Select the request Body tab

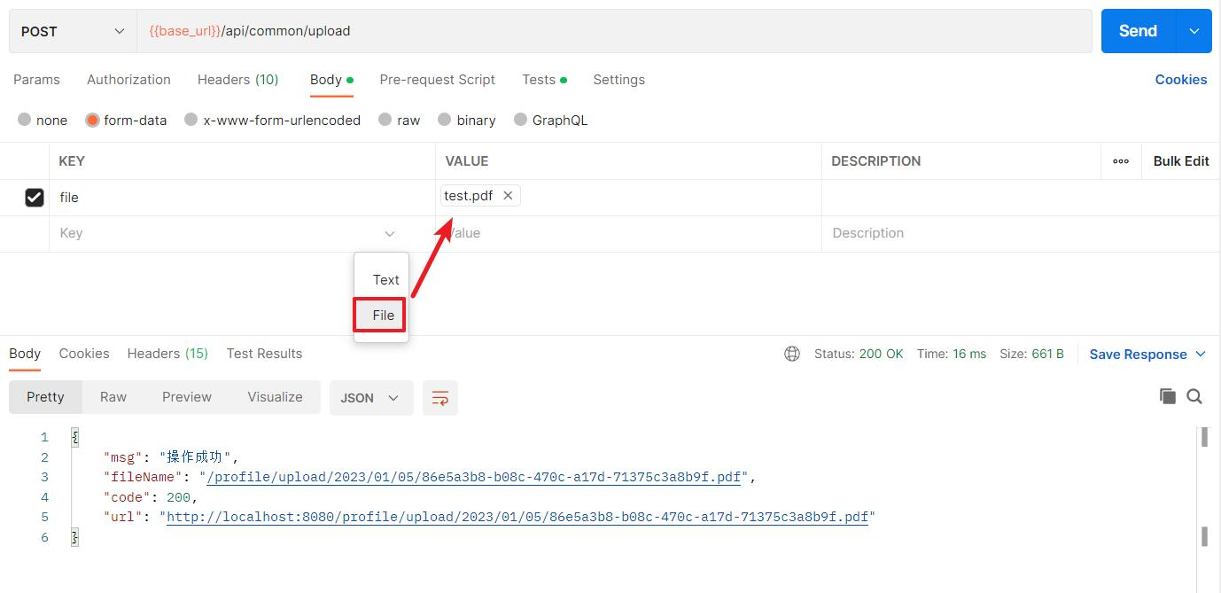331,80
